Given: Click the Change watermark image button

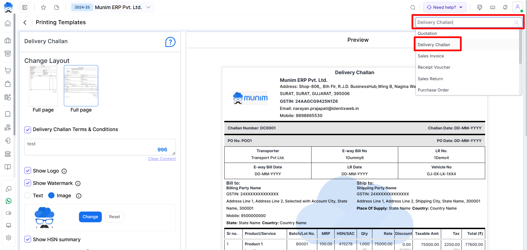Looking at the screenshot, I should coord(90,217).
